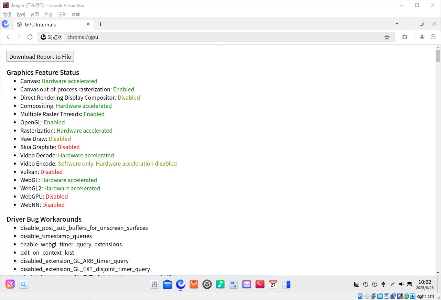Click the USB tray icon
This screenshot has width=441, height=300.
(x=384, y=284)
